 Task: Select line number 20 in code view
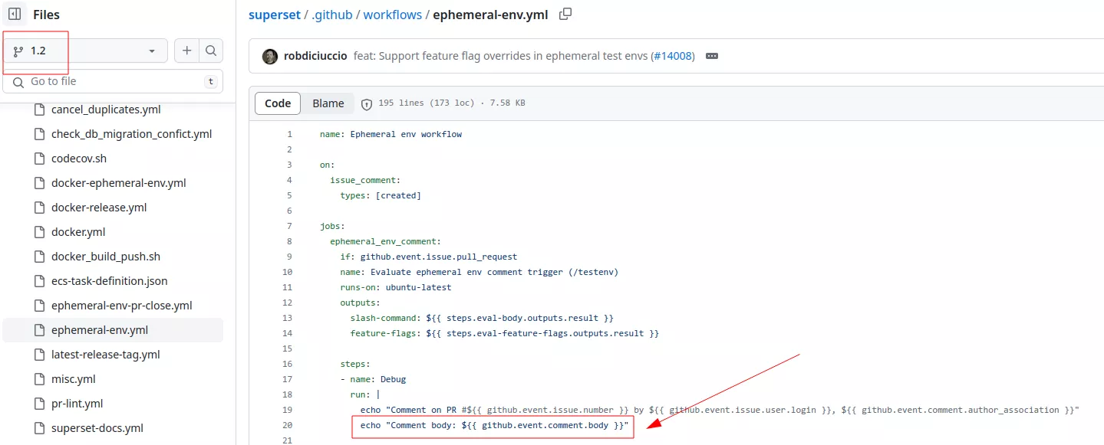click(x=288, y=425)
